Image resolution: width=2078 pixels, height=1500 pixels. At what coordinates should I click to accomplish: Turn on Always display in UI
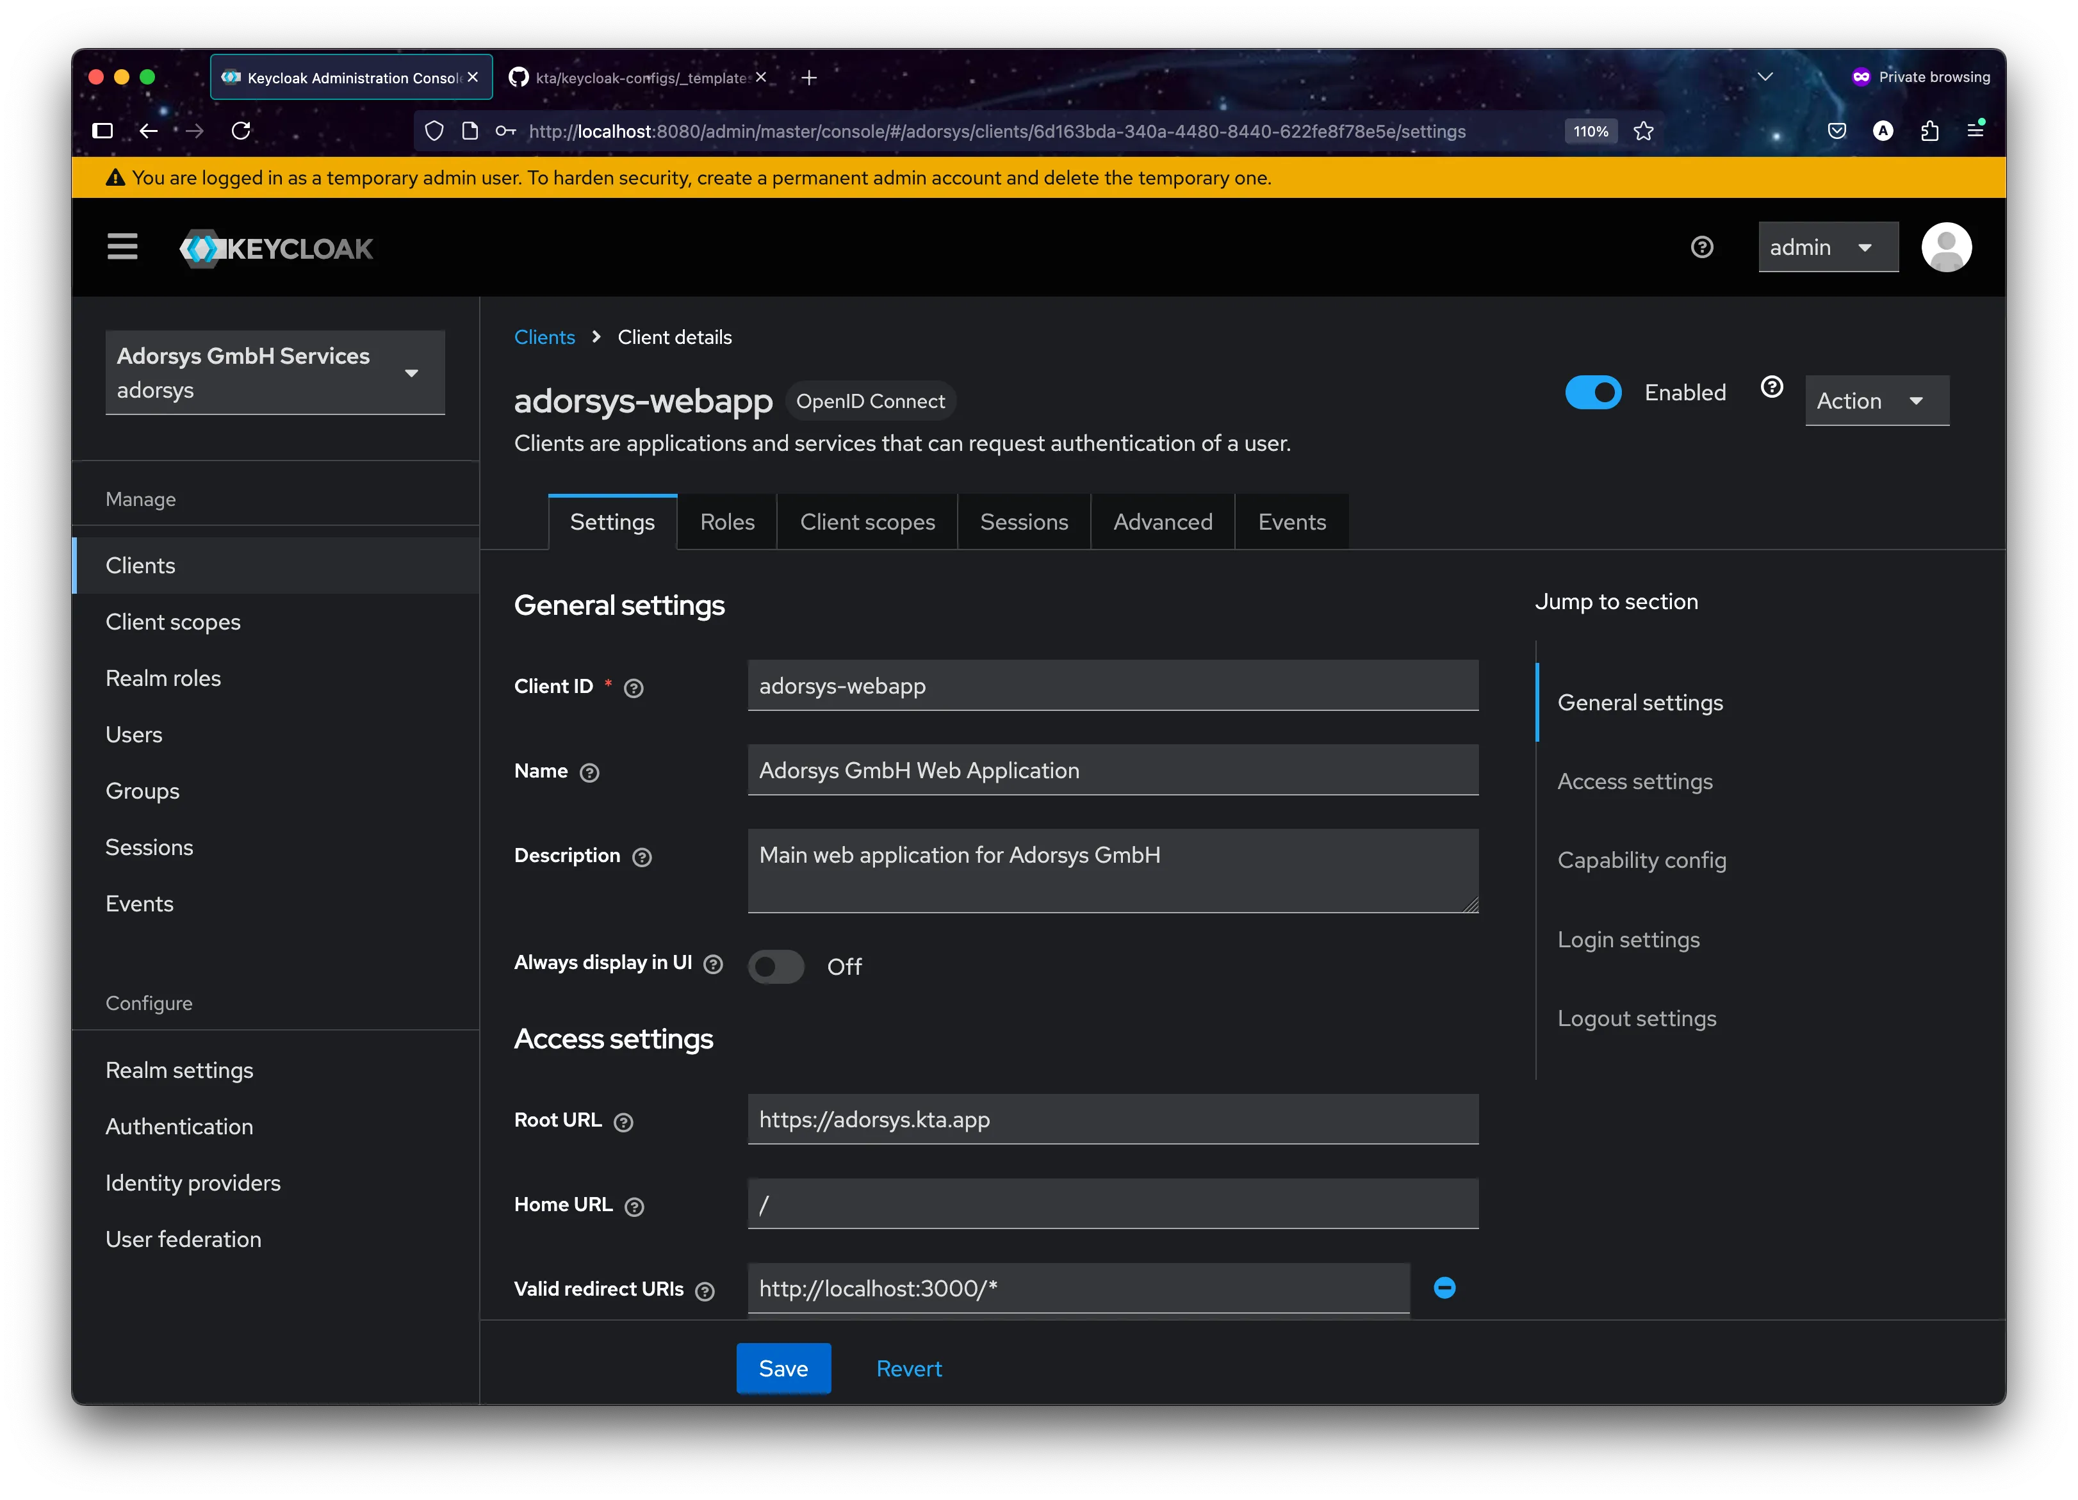(x=776, y=966)
